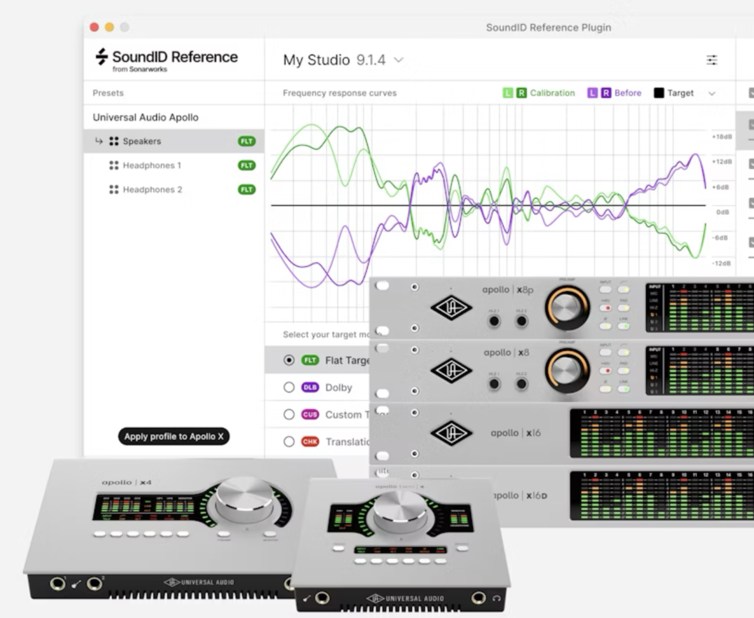Click the four-dot icon beside Speakers

coord(114,141)
